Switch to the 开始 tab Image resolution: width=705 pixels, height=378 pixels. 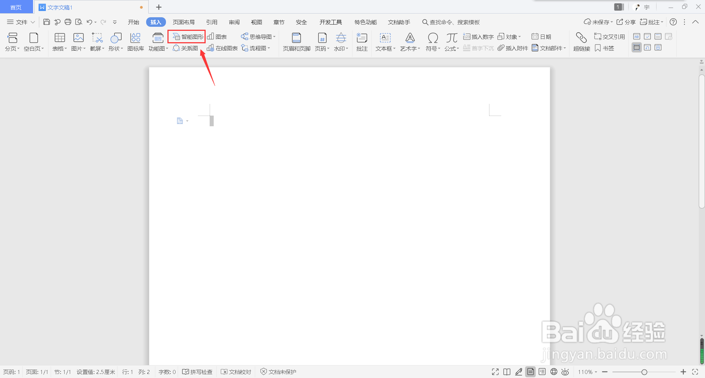(x=133, y=22)
